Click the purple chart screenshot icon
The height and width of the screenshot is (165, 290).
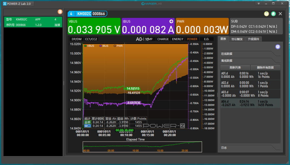click(x=278, y=47)
